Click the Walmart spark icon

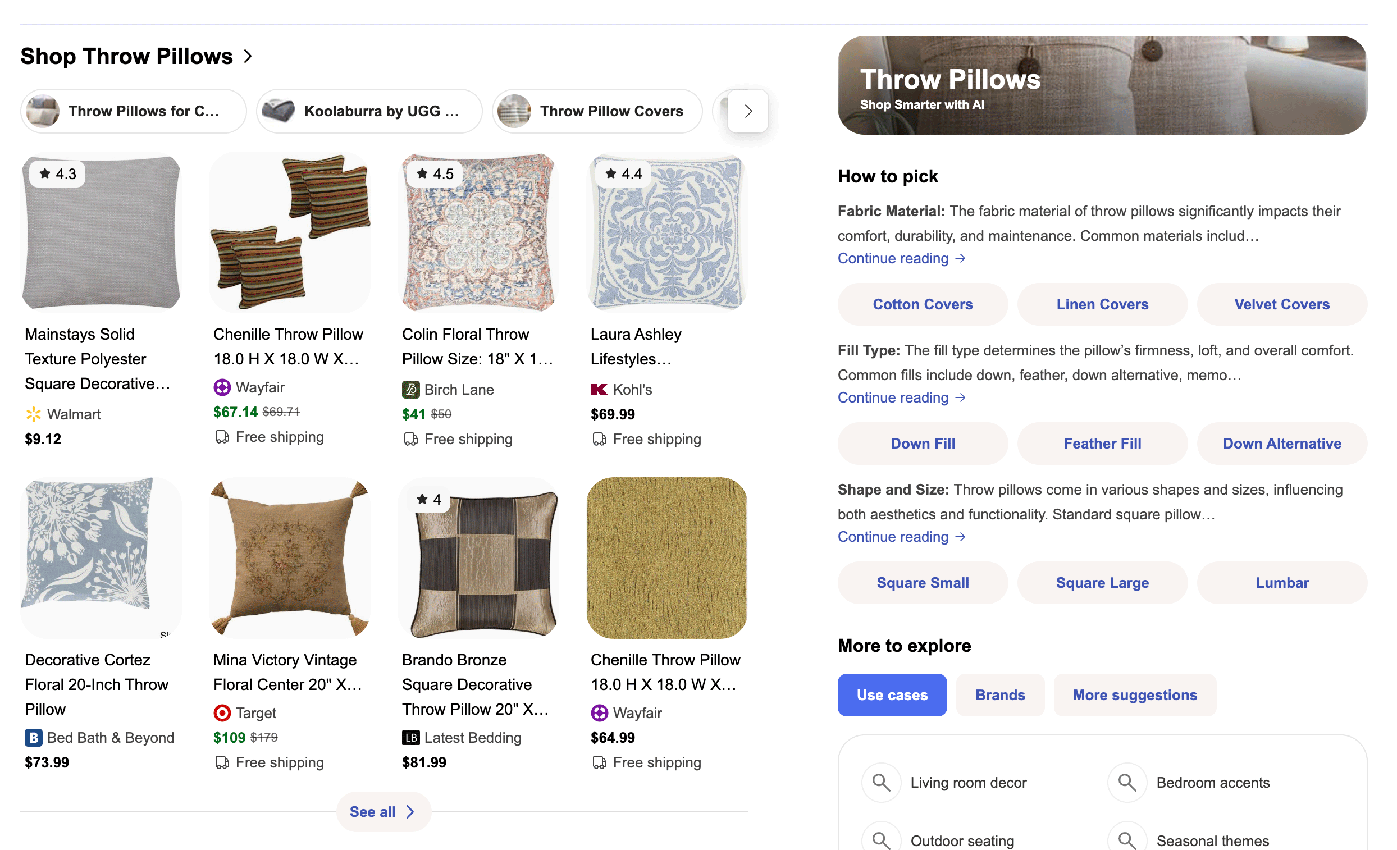click(x=34, y=414)
